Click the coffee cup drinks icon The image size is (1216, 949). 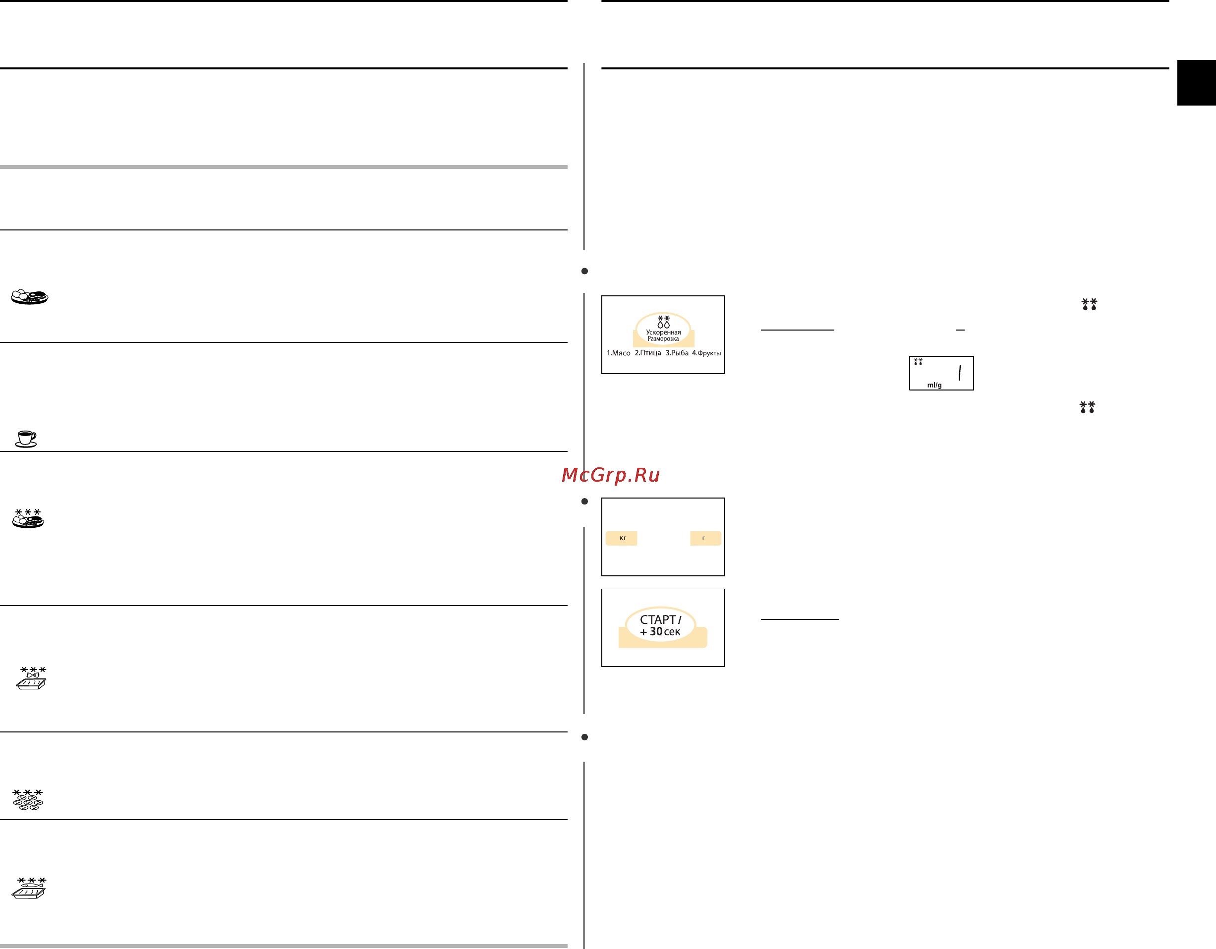[x=26, y=439]
